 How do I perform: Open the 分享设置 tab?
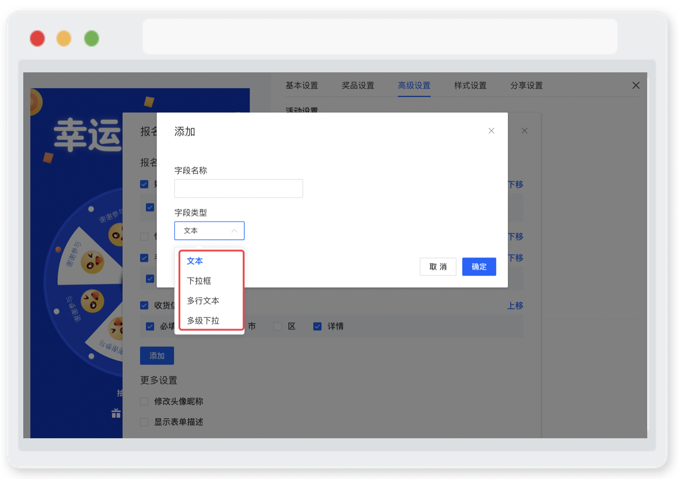526,86
